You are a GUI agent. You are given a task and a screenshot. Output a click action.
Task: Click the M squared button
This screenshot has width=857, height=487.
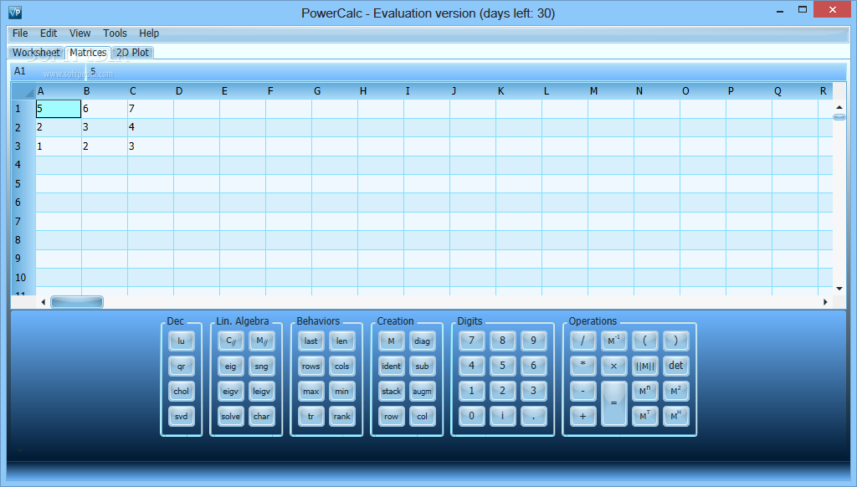[676, 392]
